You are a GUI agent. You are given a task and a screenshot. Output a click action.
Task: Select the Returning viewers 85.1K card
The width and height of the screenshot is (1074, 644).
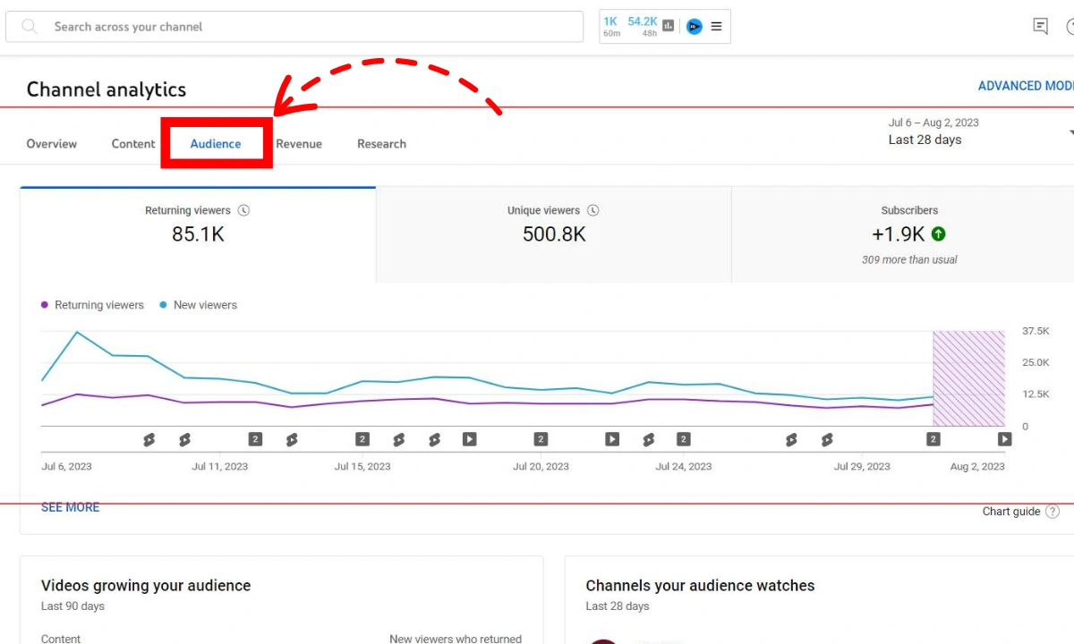click(198, 235)
